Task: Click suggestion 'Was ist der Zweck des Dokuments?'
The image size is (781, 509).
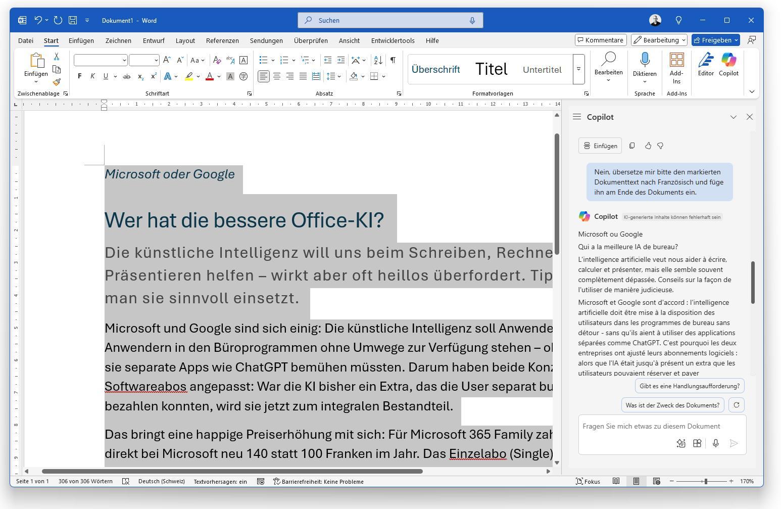Action: click(x=672, y=405)
